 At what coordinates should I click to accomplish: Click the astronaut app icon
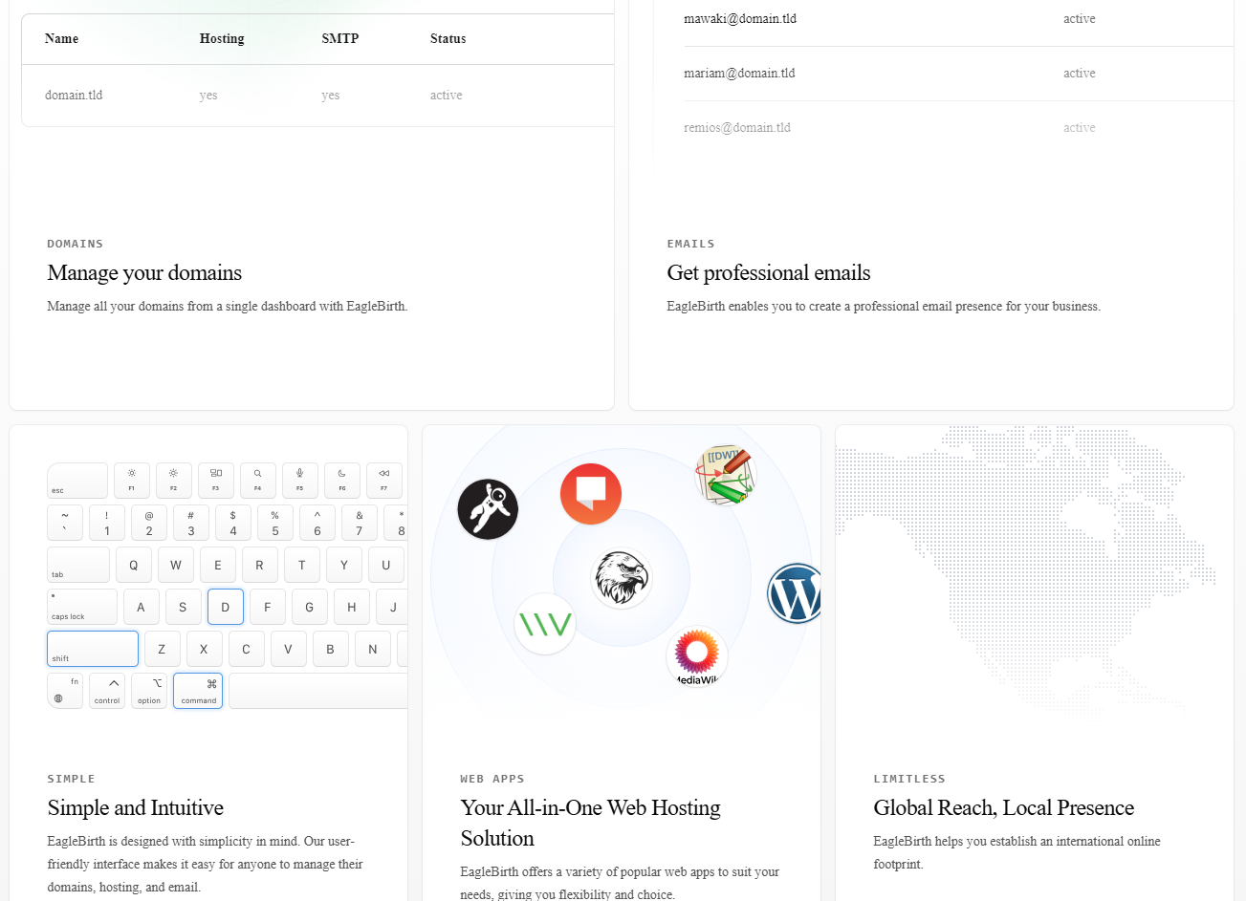pos(488,509)
